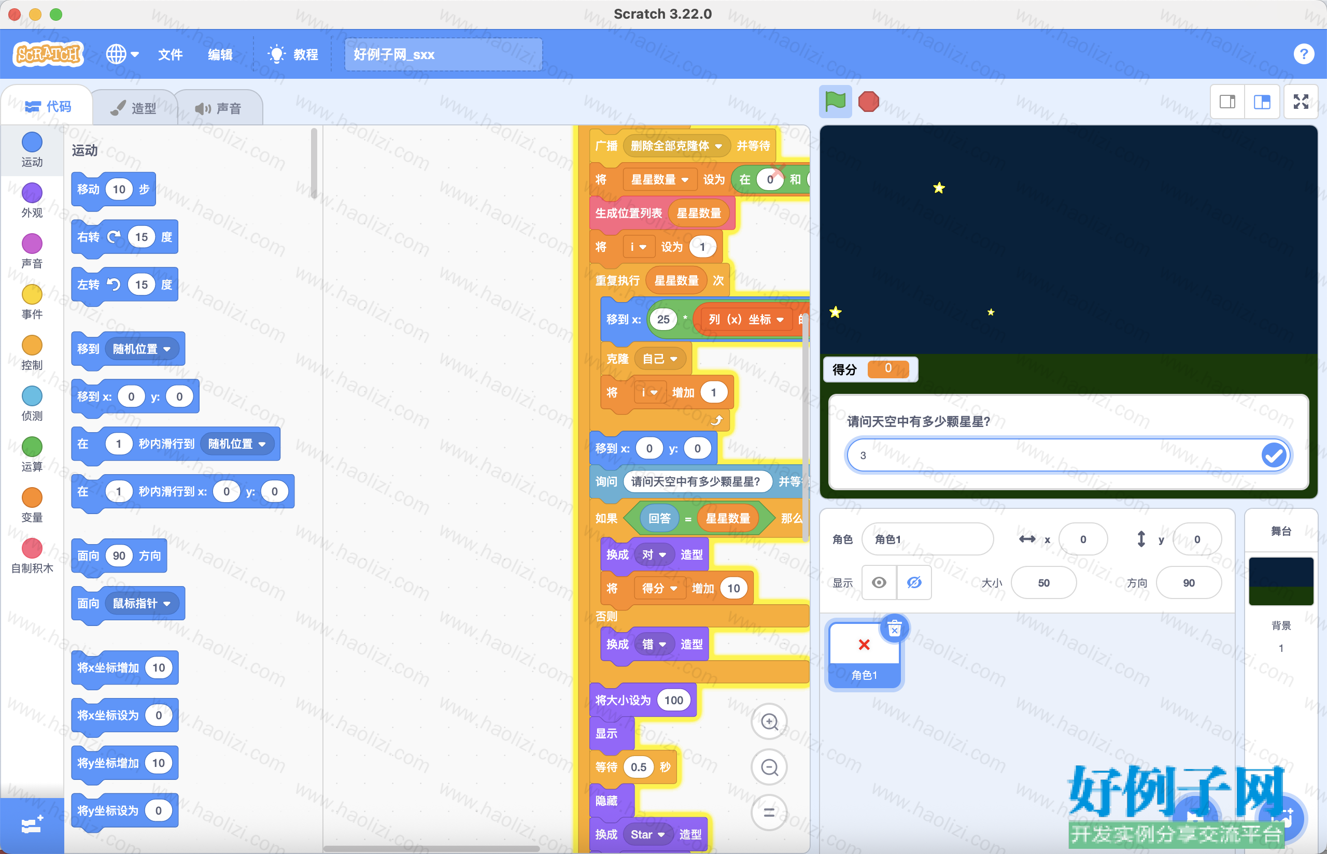The width and height of the screenshot is (1327, 854).
Task: Open the Scratch logo home
Action: [x=48, y=54]
